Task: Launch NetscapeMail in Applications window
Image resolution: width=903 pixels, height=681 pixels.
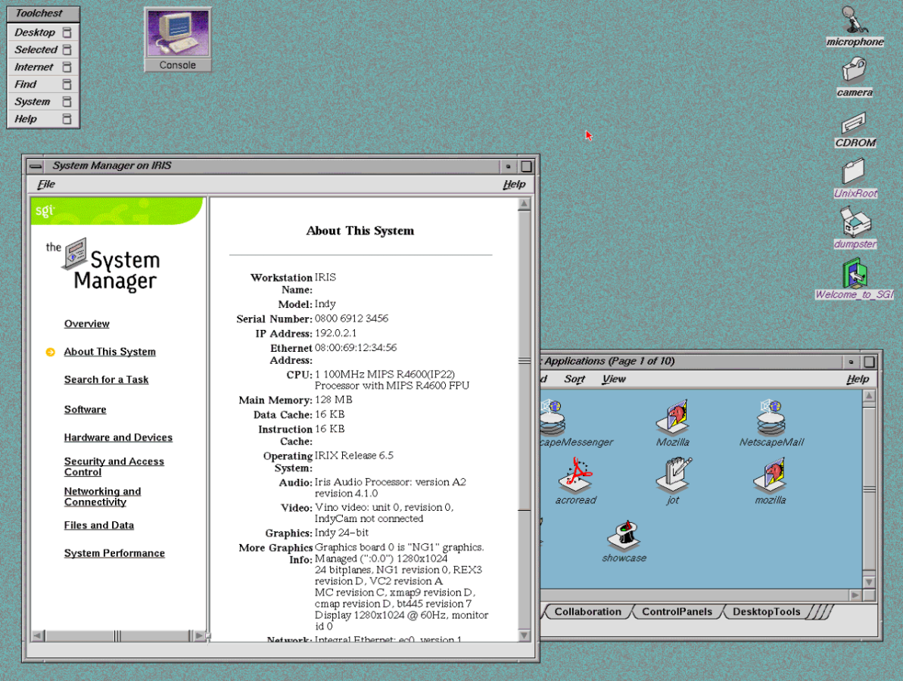Action: point(771,424)
